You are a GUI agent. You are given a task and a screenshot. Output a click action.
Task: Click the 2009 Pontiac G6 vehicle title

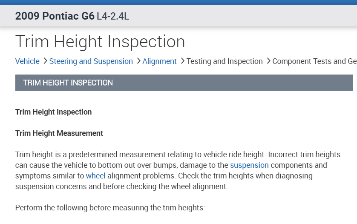click(55, 17)
